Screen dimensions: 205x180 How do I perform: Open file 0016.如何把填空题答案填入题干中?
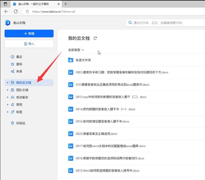coord(102,122)
